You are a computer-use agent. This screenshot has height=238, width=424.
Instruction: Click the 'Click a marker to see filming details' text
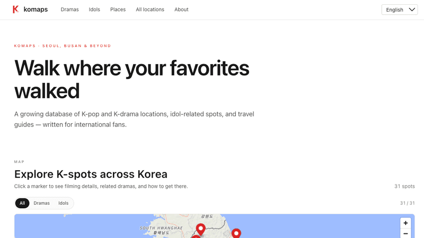point(101,186)
